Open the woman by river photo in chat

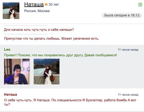pos(47,72)
